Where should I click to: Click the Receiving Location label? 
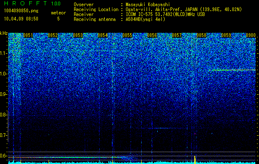[x=96, y=10]
